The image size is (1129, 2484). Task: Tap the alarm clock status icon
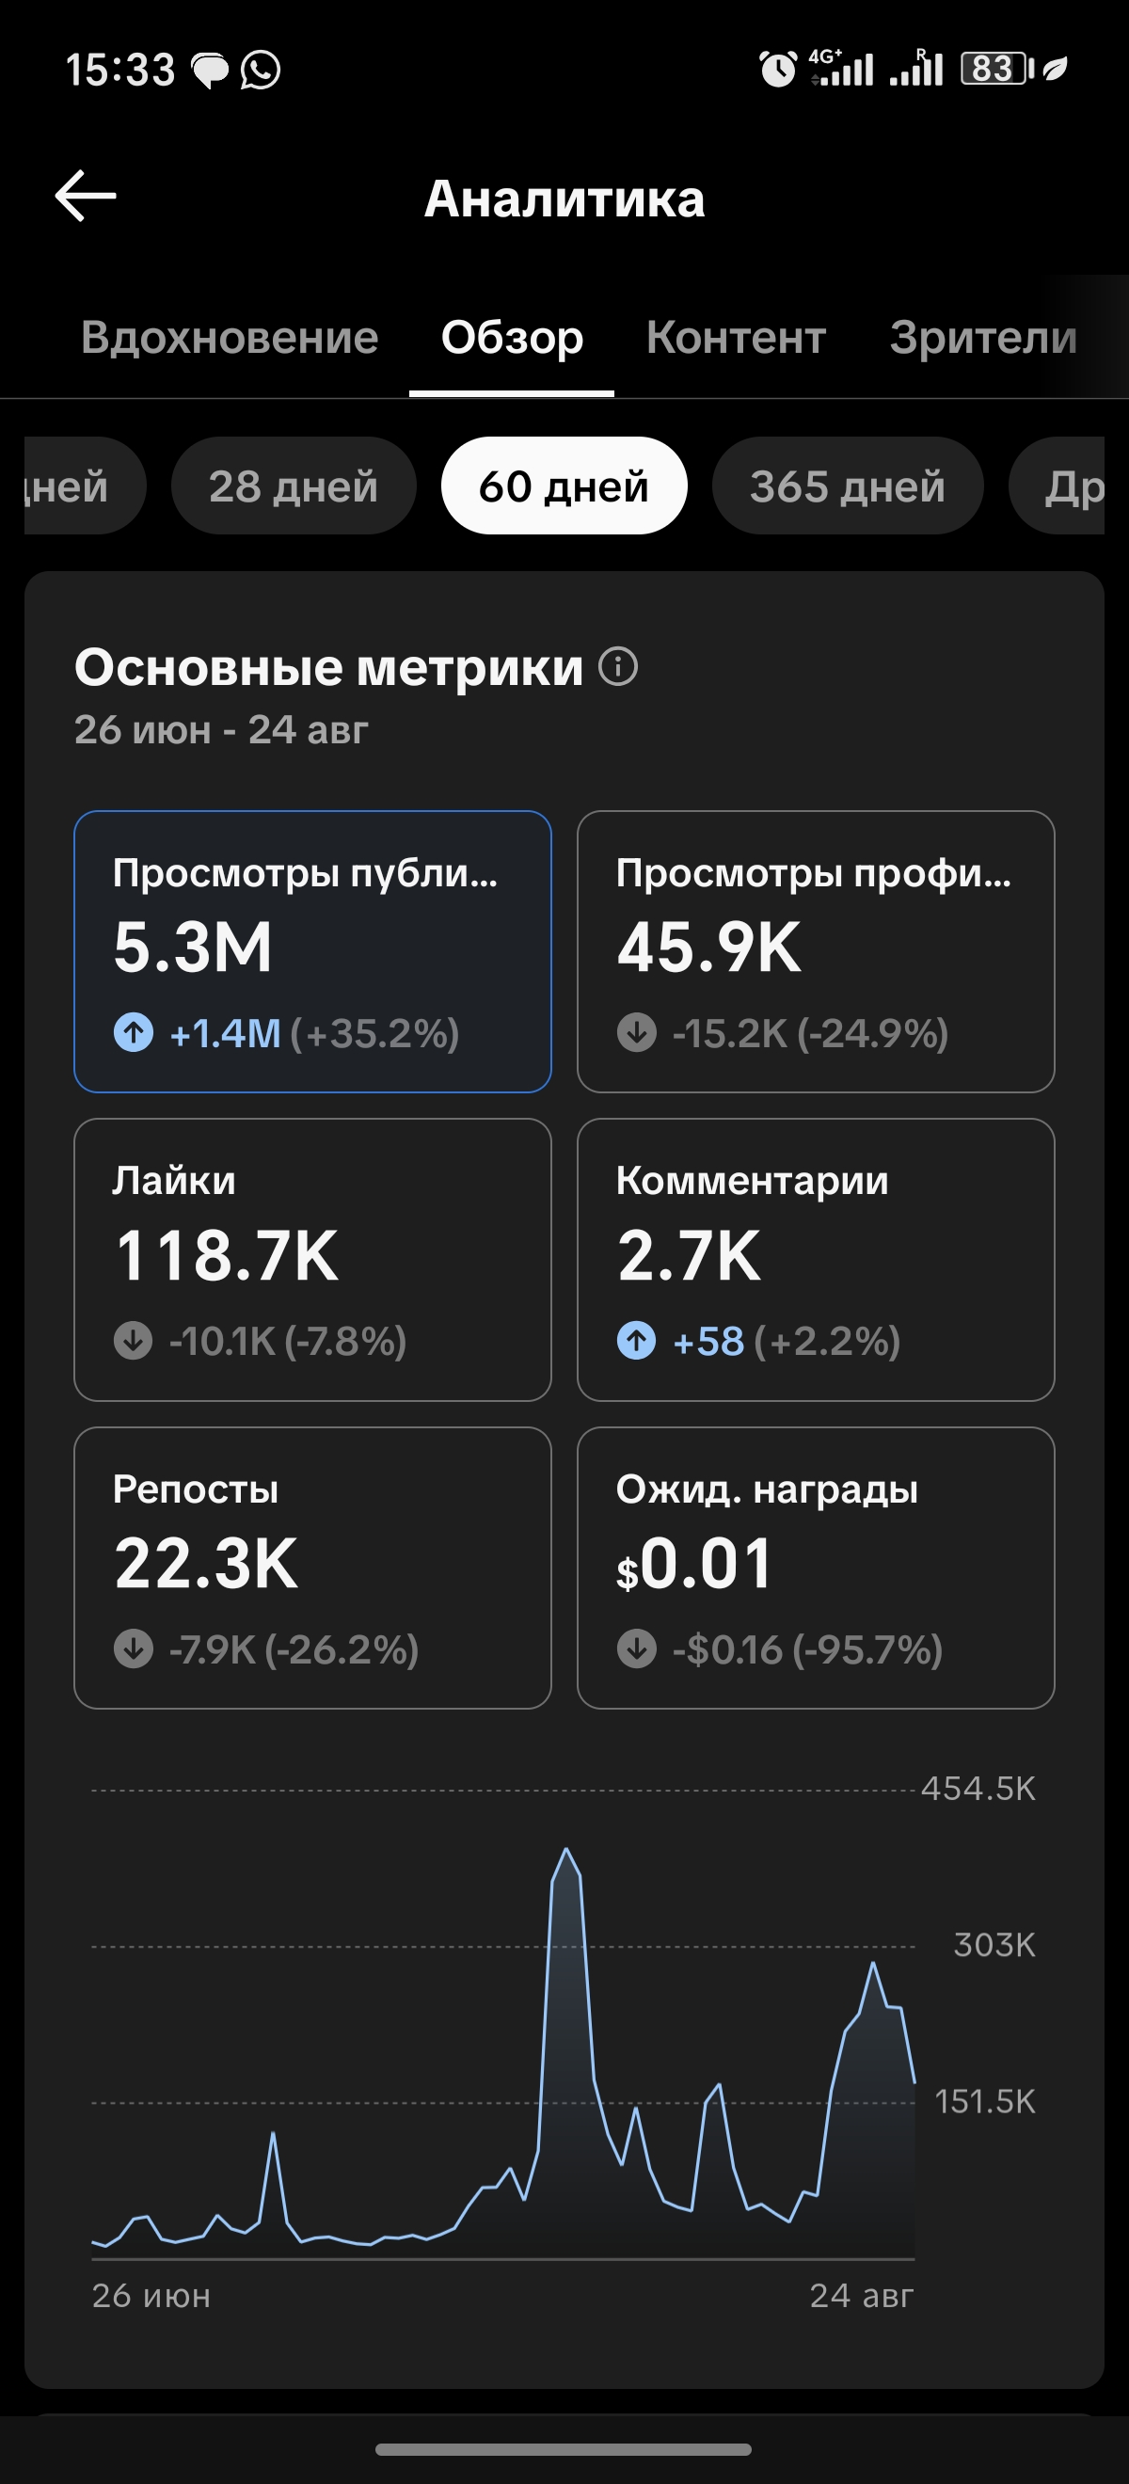[x=778, y=69]
